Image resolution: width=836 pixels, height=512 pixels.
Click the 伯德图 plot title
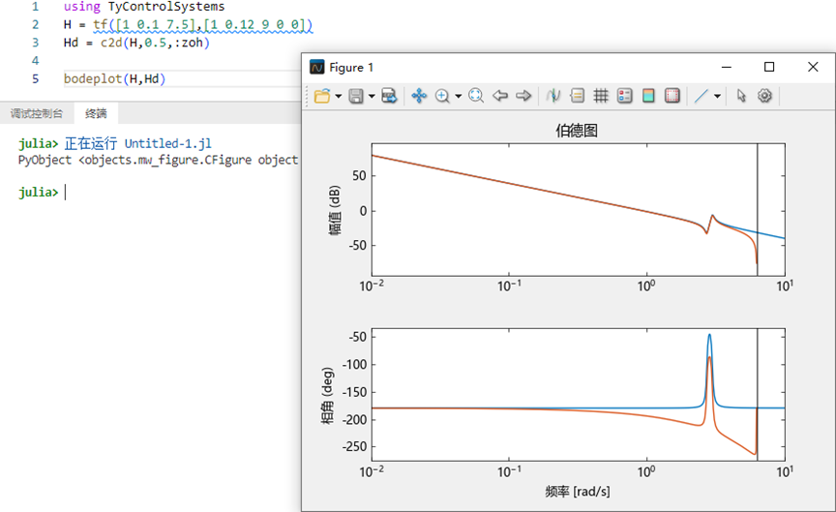pyautogui.click(x=577, y=131)
